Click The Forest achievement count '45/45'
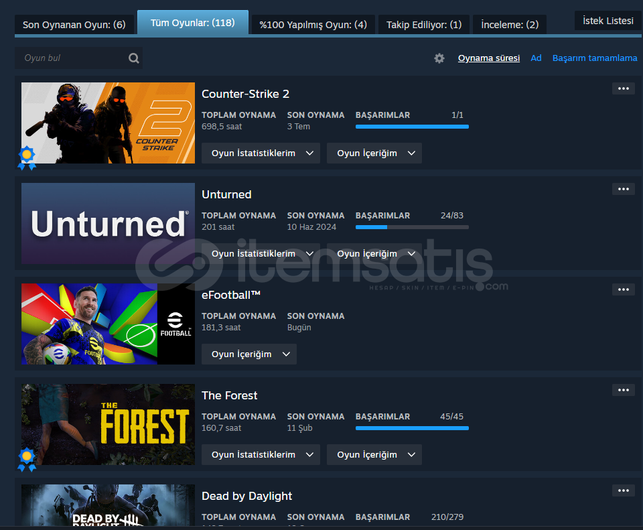 click(452, 416)
